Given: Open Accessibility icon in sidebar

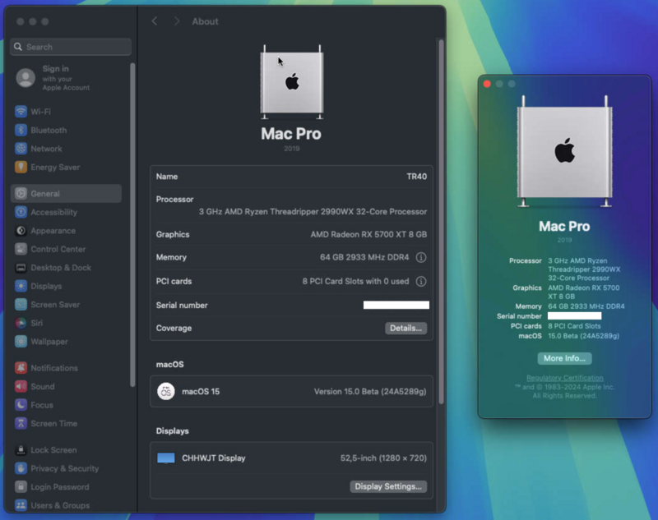Looking at the screenshot, I should coord(21,212).
